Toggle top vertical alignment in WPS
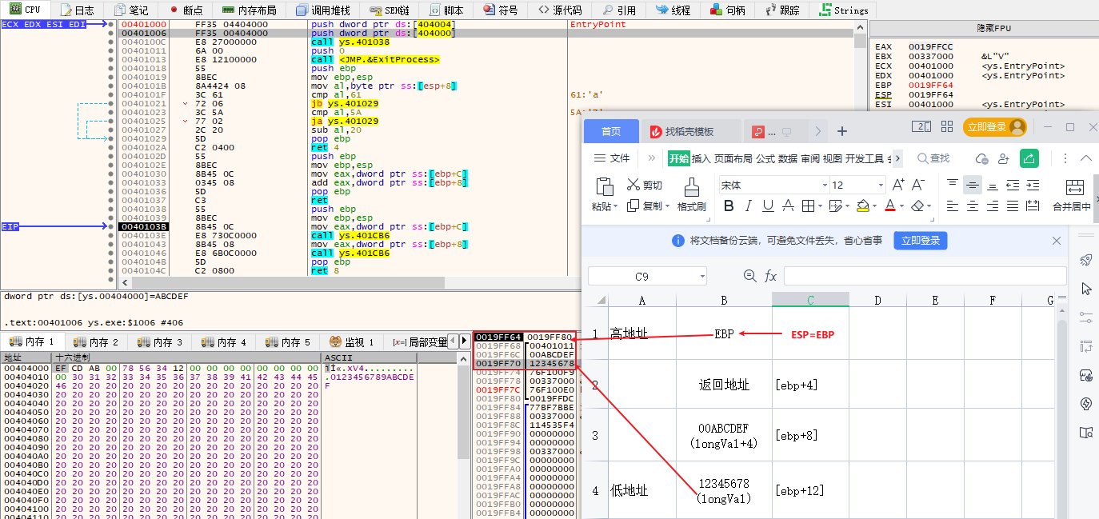 [952, 185]
